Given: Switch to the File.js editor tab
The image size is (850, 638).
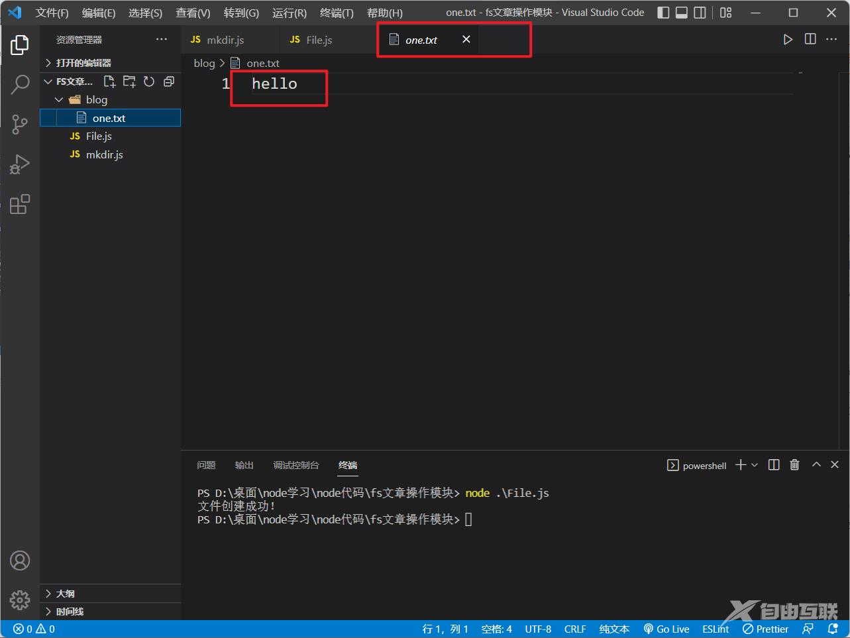Looking at the screenshot, I should 329,40.
